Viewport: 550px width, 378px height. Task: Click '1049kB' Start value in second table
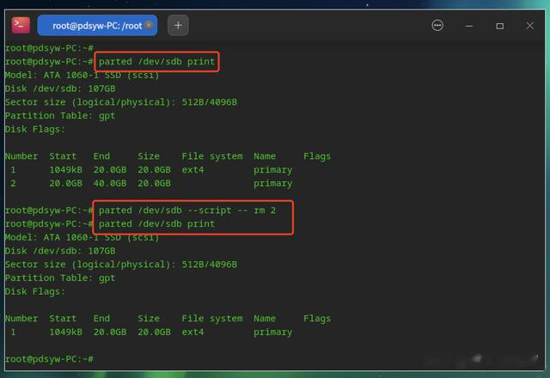[65, 332]
